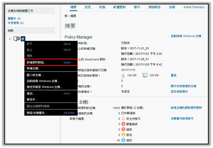
Task: Choose 剪下 in the context menu
Action: [x=51, y=44]
